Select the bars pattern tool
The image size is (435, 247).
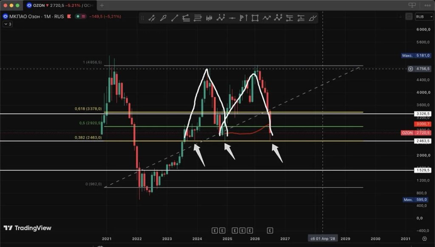(x=209, y=18)
